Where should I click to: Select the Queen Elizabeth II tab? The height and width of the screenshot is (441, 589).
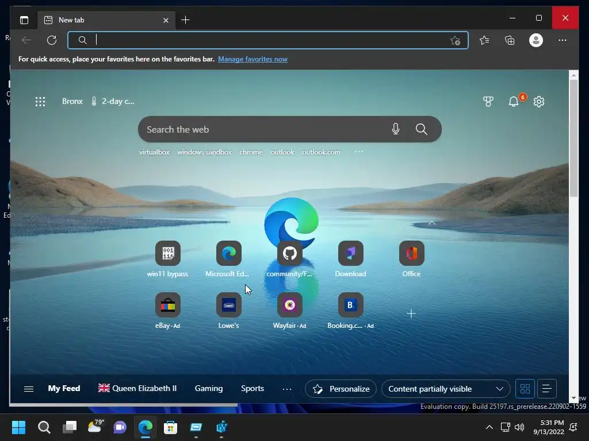(137, 389)
